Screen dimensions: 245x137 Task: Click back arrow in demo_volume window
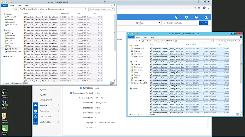coord(130,41)
